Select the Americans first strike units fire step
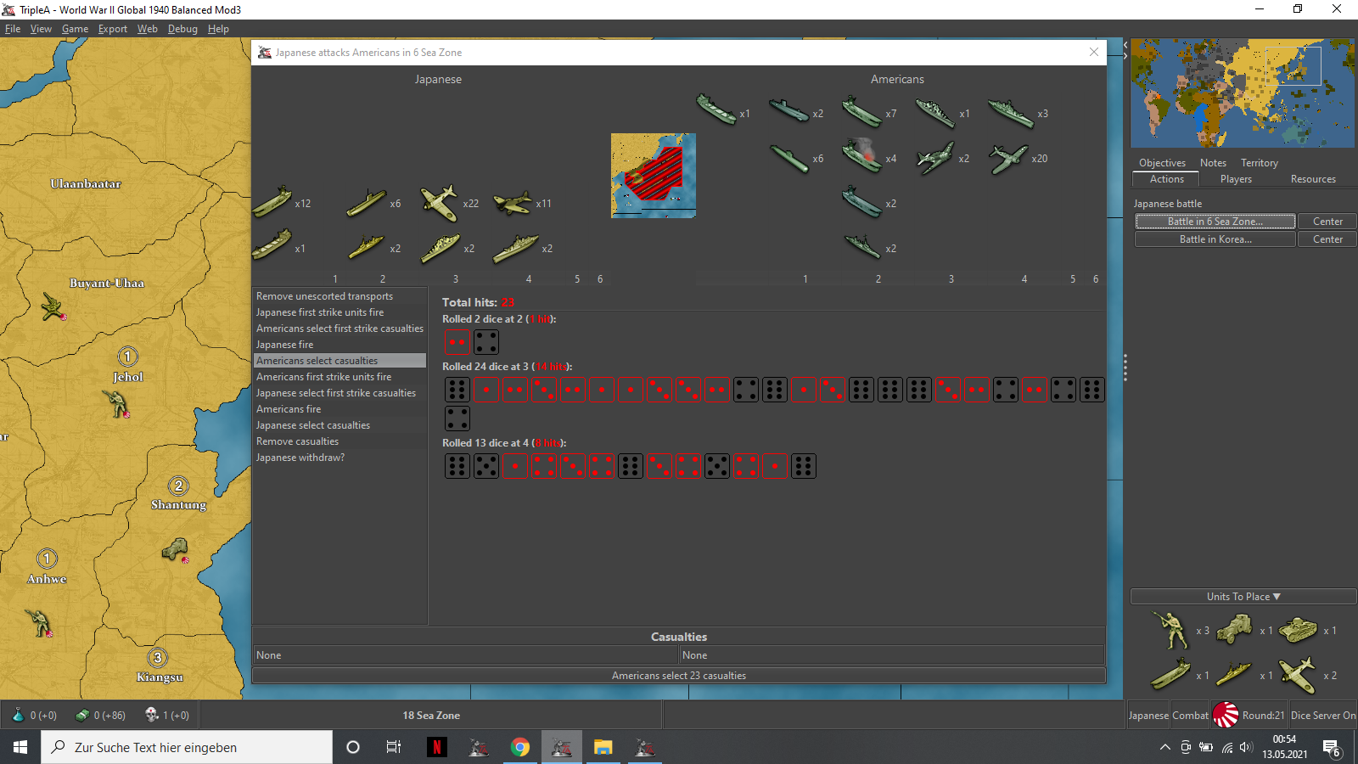 pyautogui.click(x=339, y=377)
